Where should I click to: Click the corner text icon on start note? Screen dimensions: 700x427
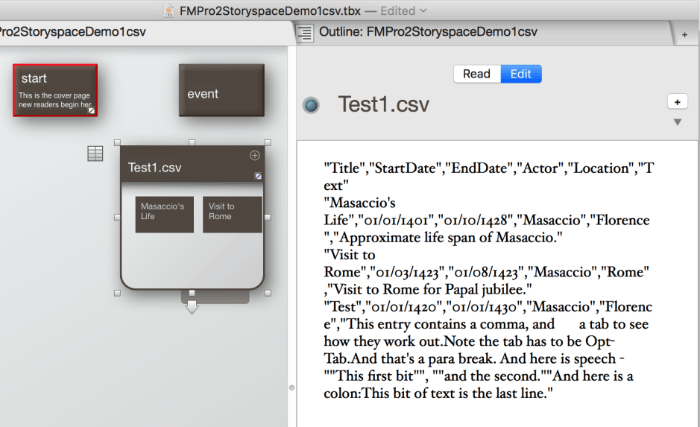(x=92, y=110)
